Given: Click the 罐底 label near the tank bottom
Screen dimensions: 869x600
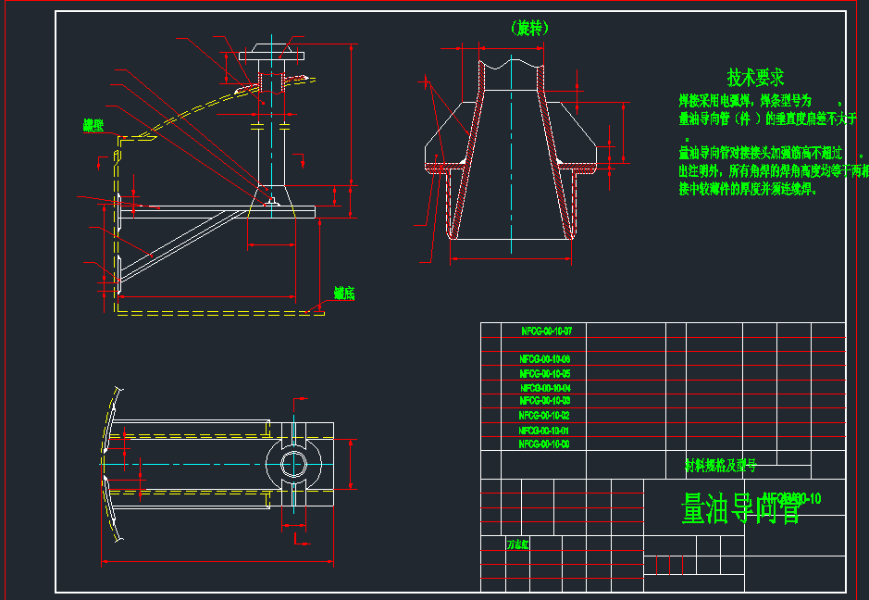Looking at the screenshot, I should point(344,294).
